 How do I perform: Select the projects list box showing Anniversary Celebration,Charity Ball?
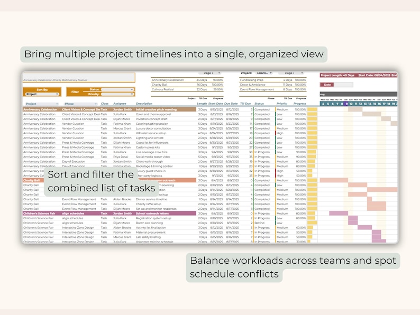(79, 78)
